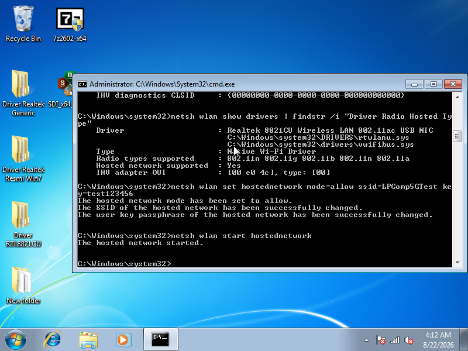Click the final C:\Windows\system32> prompt
The height and width of the screenshot is (351, 468).
[124, 264]
